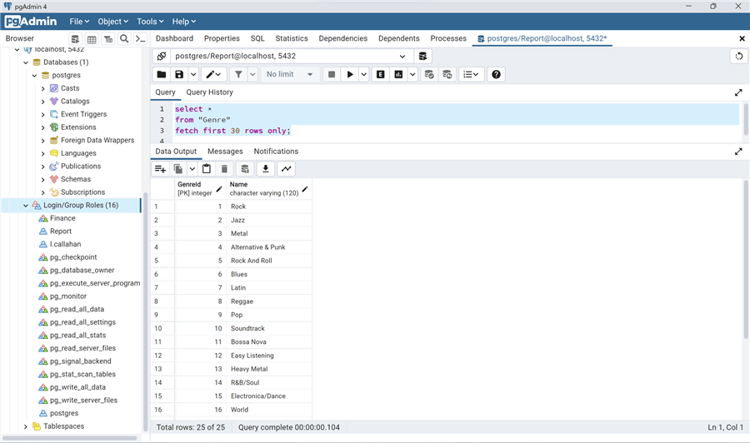Click the connection status icon
750x443 pixels.
(161, 56)
